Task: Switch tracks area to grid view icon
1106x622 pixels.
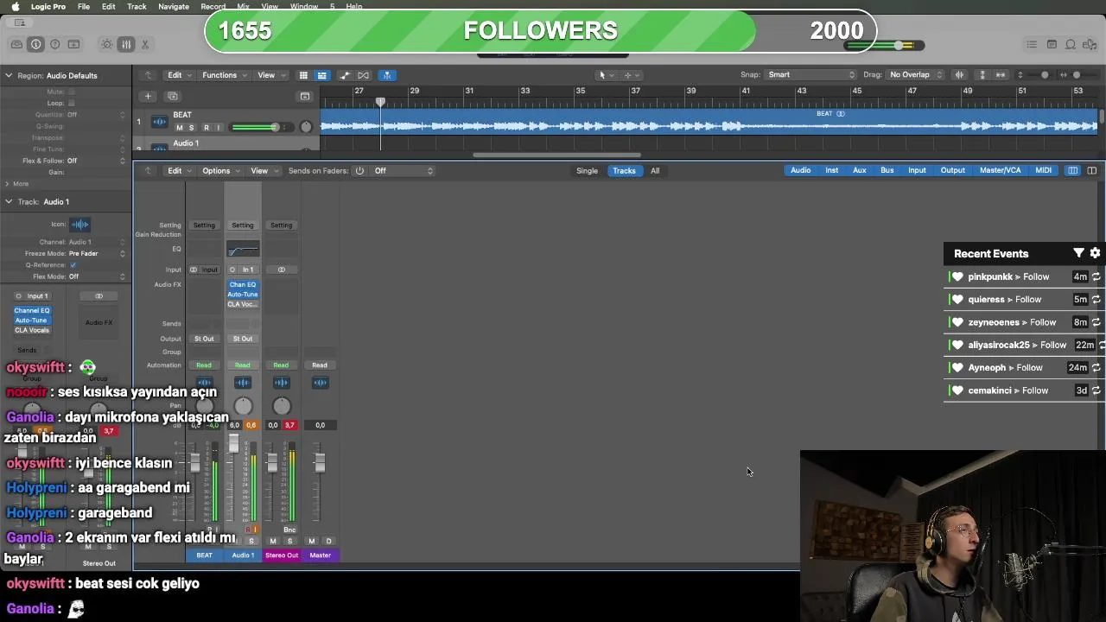Action: coord(303,75)
